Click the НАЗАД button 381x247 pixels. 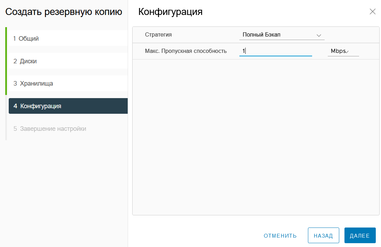pos(323,236)
